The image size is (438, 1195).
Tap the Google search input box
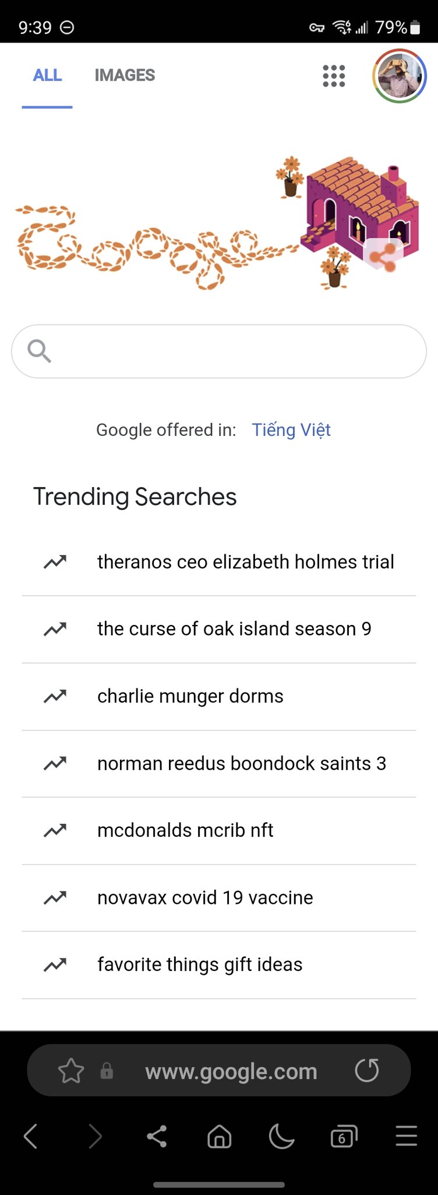[x=233, y=351]
